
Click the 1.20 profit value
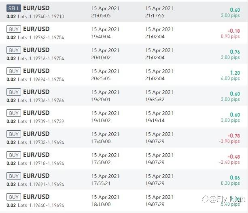coord(235,73)
